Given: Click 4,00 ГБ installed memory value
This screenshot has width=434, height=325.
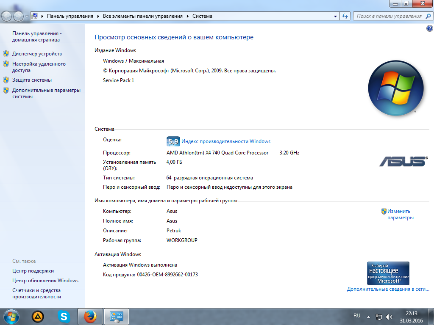Looking at the screenshot, I should click(174, 162).
